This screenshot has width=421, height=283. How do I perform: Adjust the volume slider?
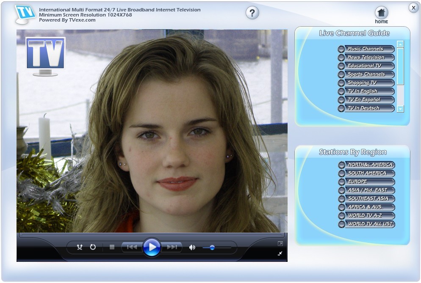coord(212,247)
